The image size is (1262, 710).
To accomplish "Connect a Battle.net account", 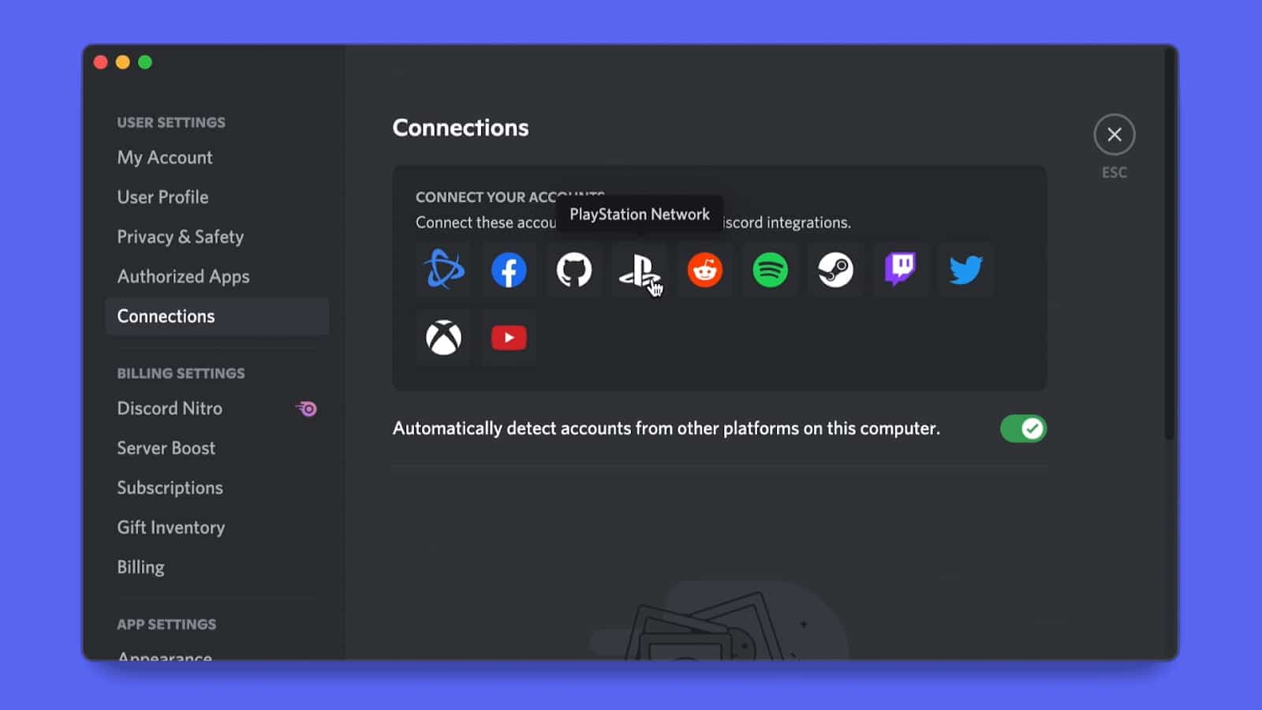I will [444, 270].
